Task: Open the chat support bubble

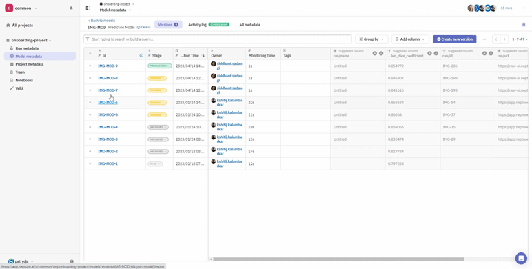Action: 521,258
